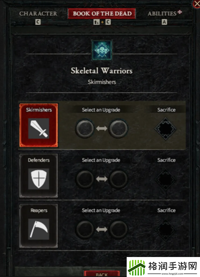This screenshot has height=277, width=200.
Task: Click the Reapers Sacrifice diamond slot
Action: [165, 230]
